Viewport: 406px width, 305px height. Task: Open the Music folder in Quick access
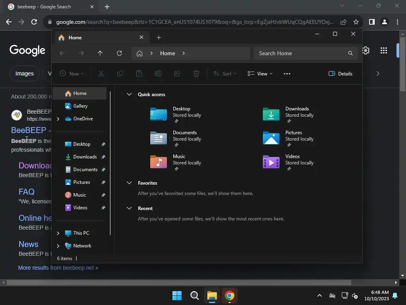tap(176, 162)
